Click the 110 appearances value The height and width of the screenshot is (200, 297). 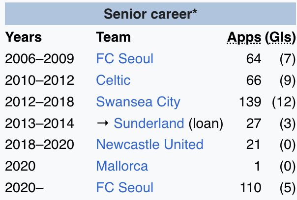[x=251, y=188]
